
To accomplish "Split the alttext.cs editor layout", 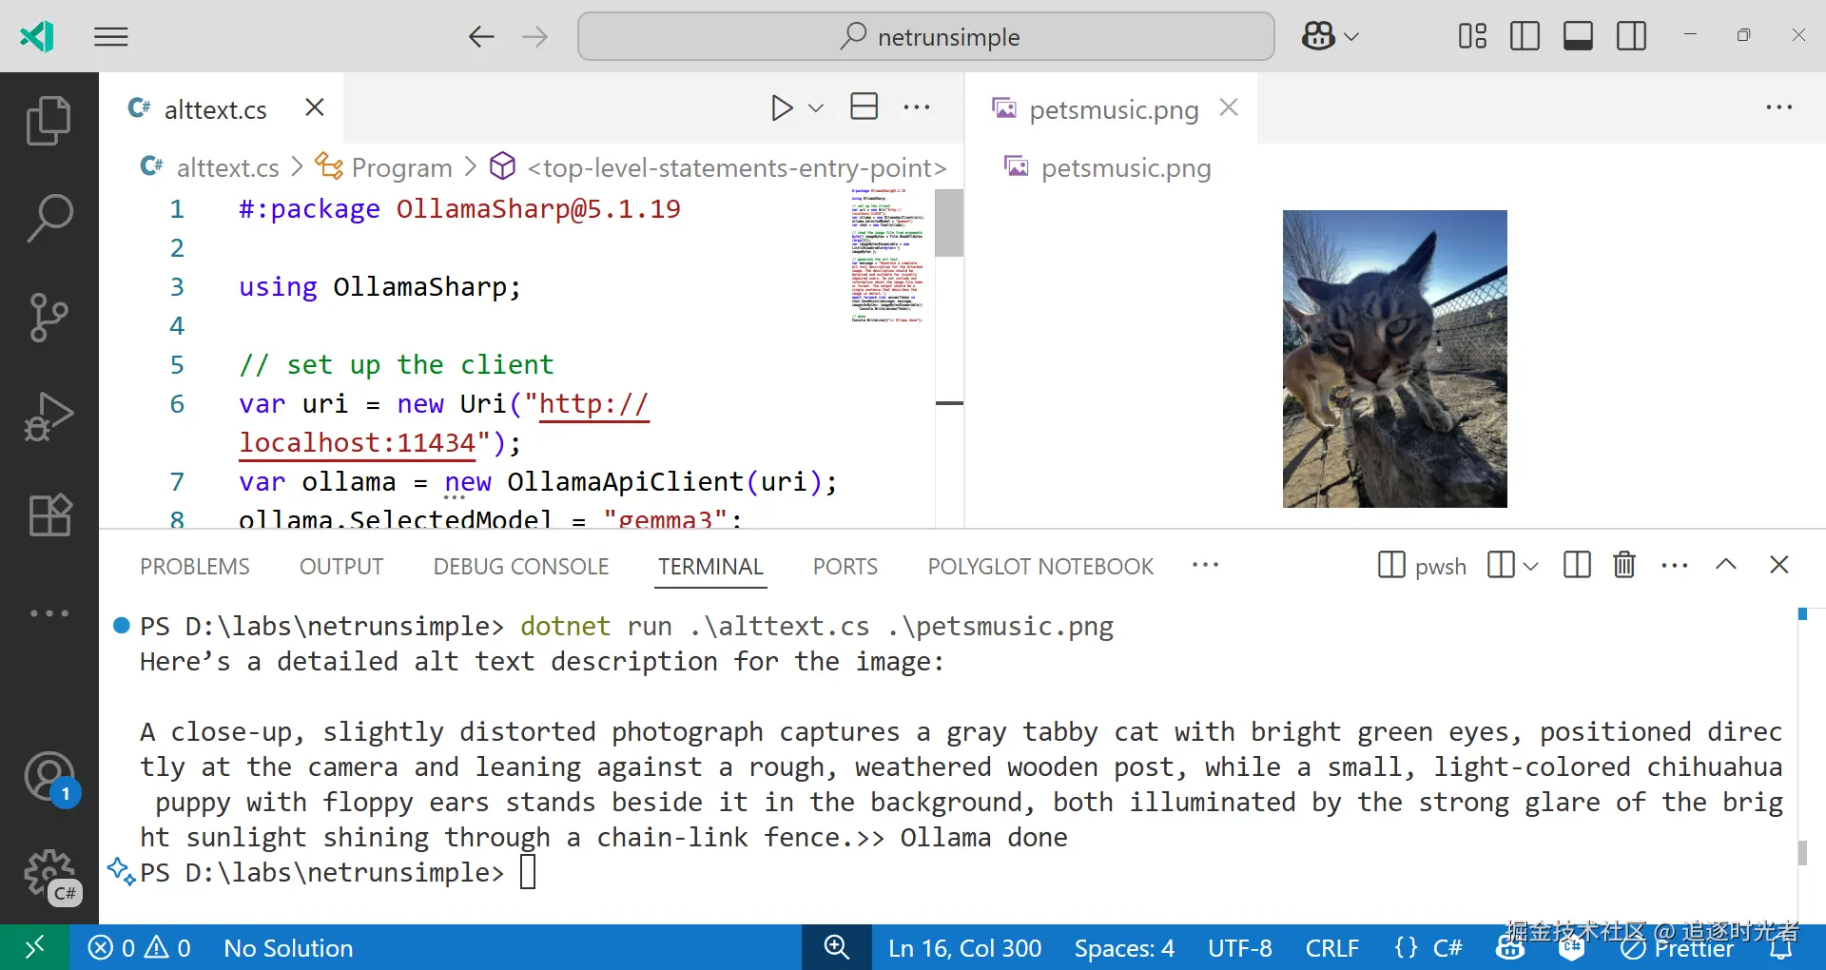I will pos(864,107).
